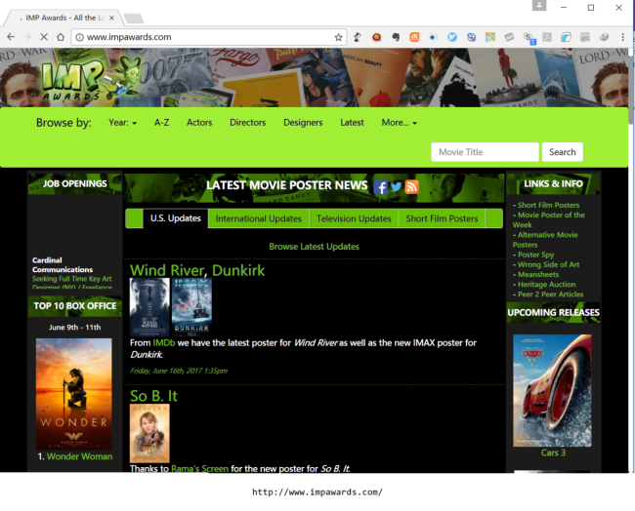The image size is (635, 511).
Task: Go back with the browser back arrow
Action: coord(11,37)
